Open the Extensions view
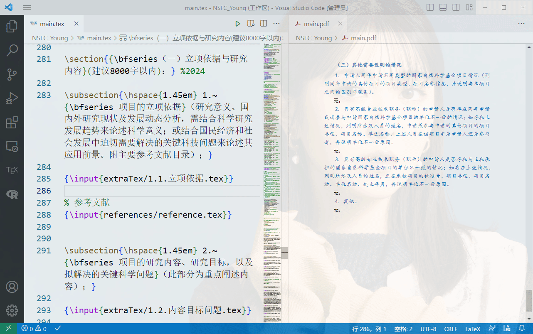This screenshot has width=533, height=334. click(x=12, y=120)
